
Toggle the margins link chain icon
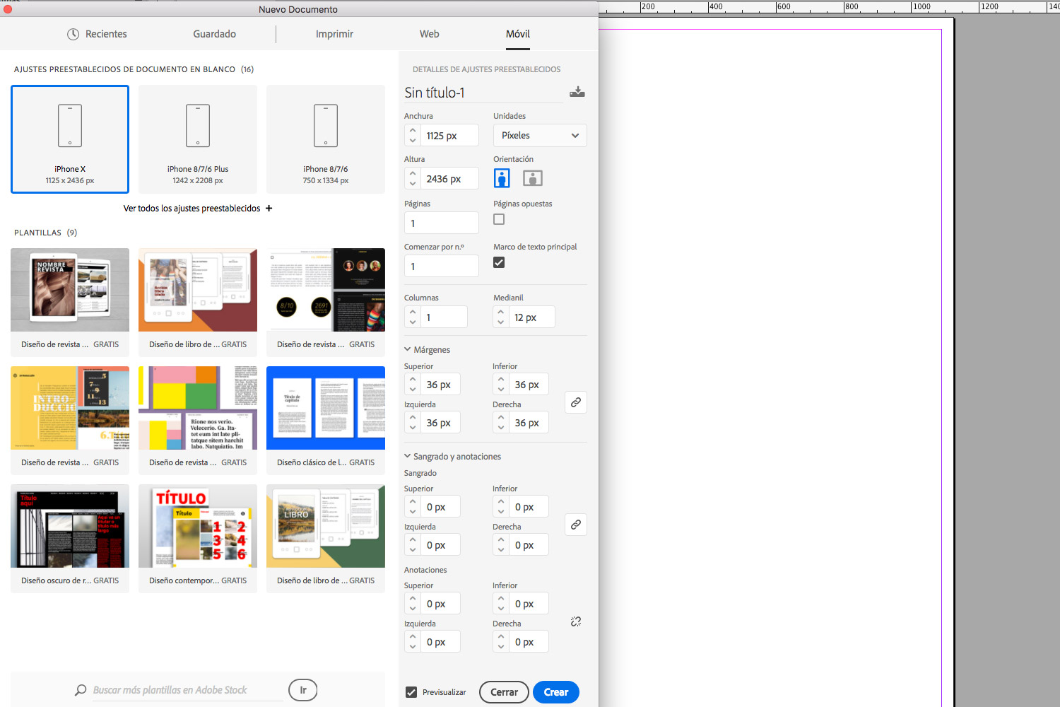[576, 402]
